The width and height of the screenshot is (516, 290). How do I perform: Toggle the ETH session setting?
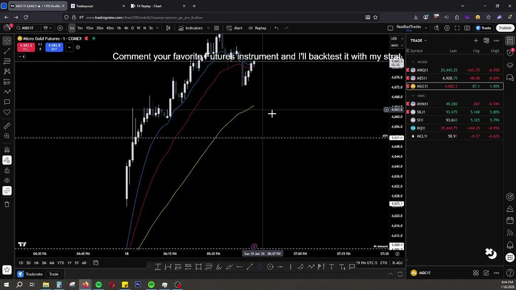coord(383,263)
